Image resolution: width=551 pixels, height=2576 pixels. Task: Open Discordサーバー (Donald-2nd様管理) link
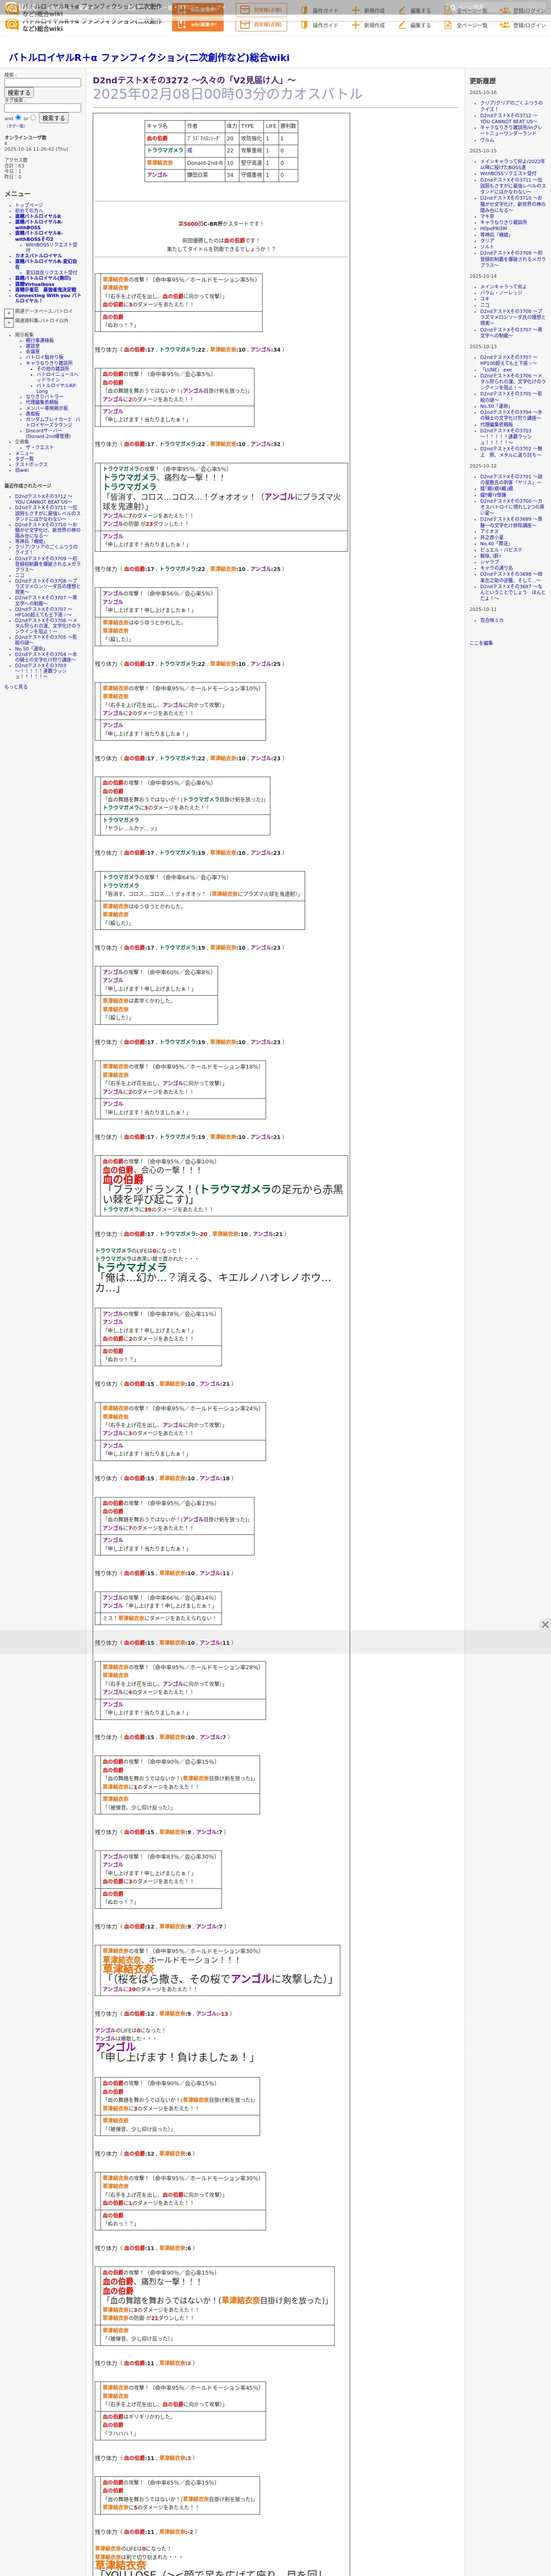[x=48, y=433]
